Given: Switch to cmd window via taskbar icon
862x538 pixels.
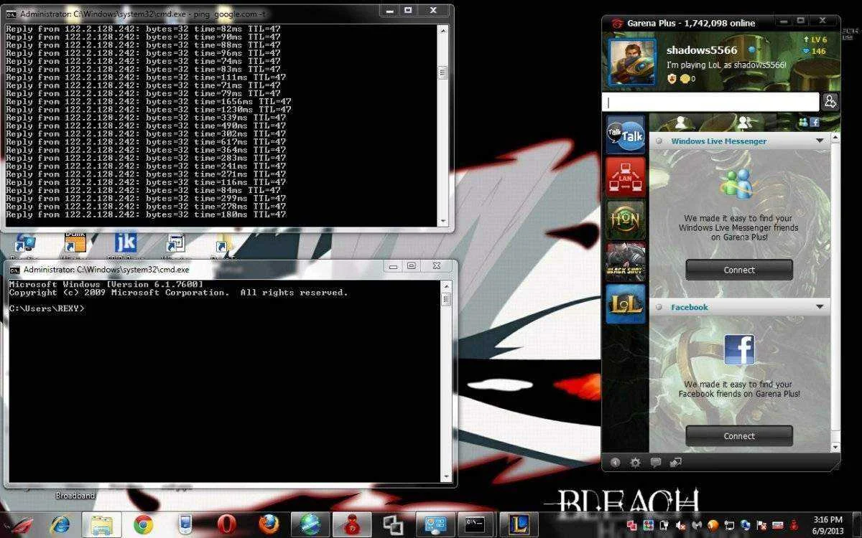Looking at the screenshot, I should [x=475, y=526].
